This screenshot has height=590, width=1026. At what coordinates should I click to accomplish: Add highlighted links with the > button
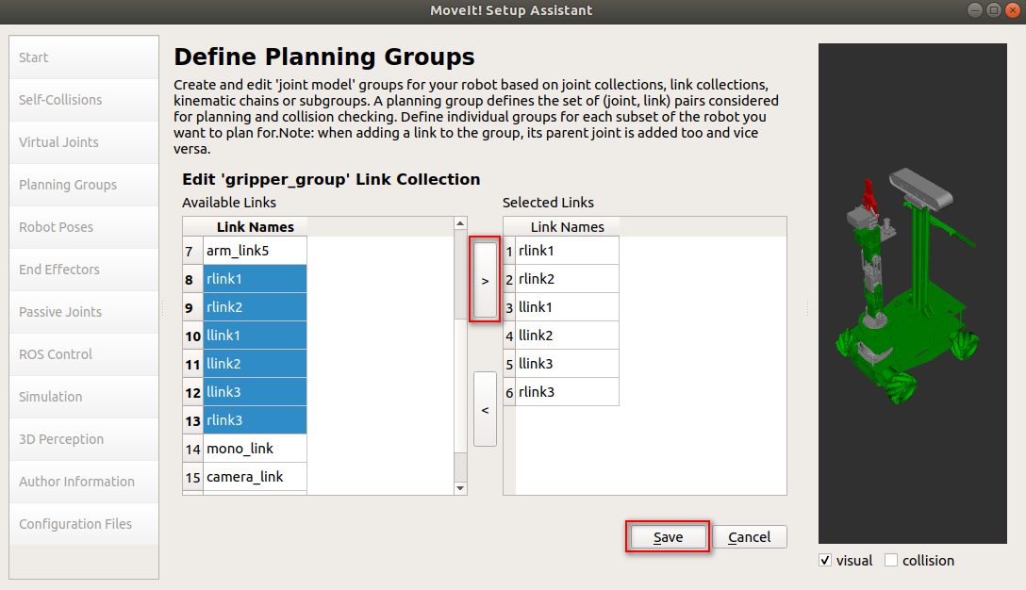pyautogui.click(x=485, y=280)
